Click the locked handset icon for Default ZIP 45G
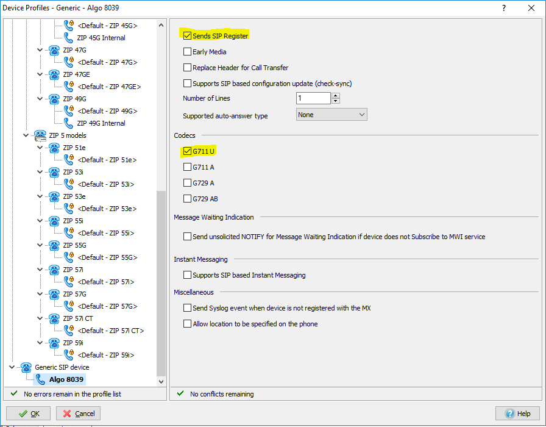Viewport: 546px width, 427px height. click(69, 26)
